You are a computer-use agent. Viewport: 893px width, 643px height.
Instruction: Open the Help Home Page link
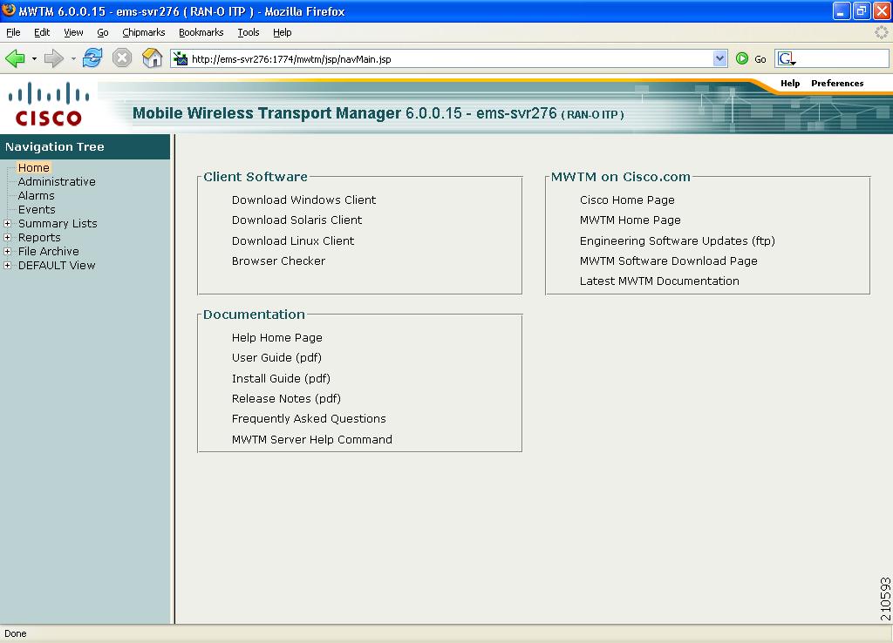(x=276, y=337)
